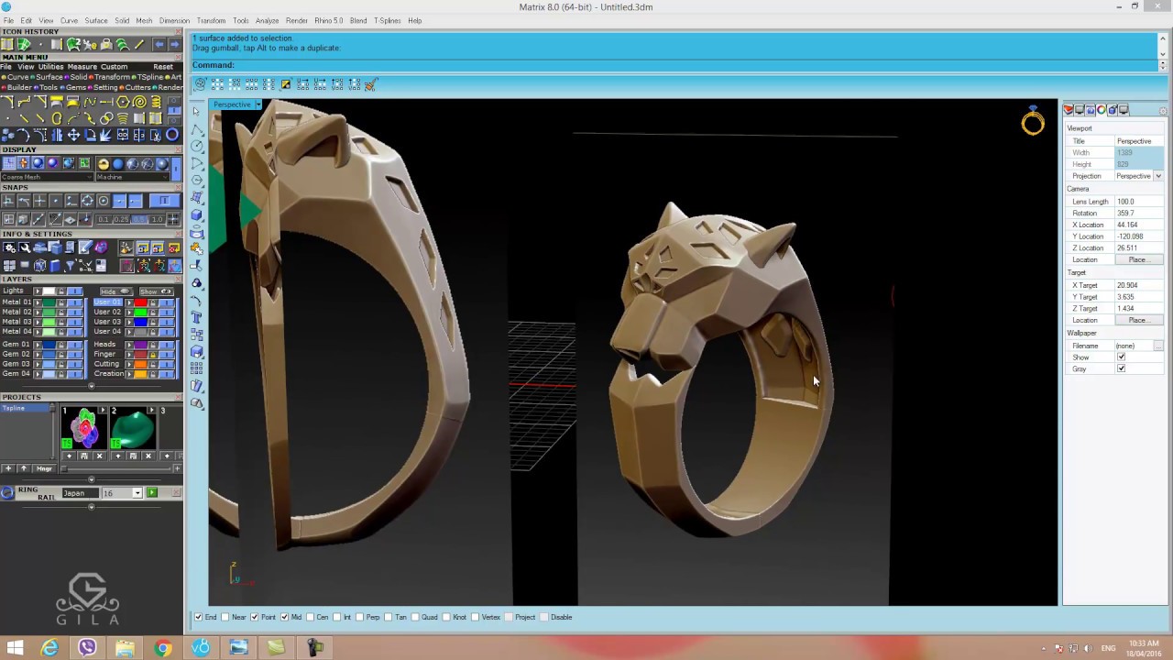
Task: Open Google Chrome from the taskbar
Action: pyautogui.click(x=163, y=648)
